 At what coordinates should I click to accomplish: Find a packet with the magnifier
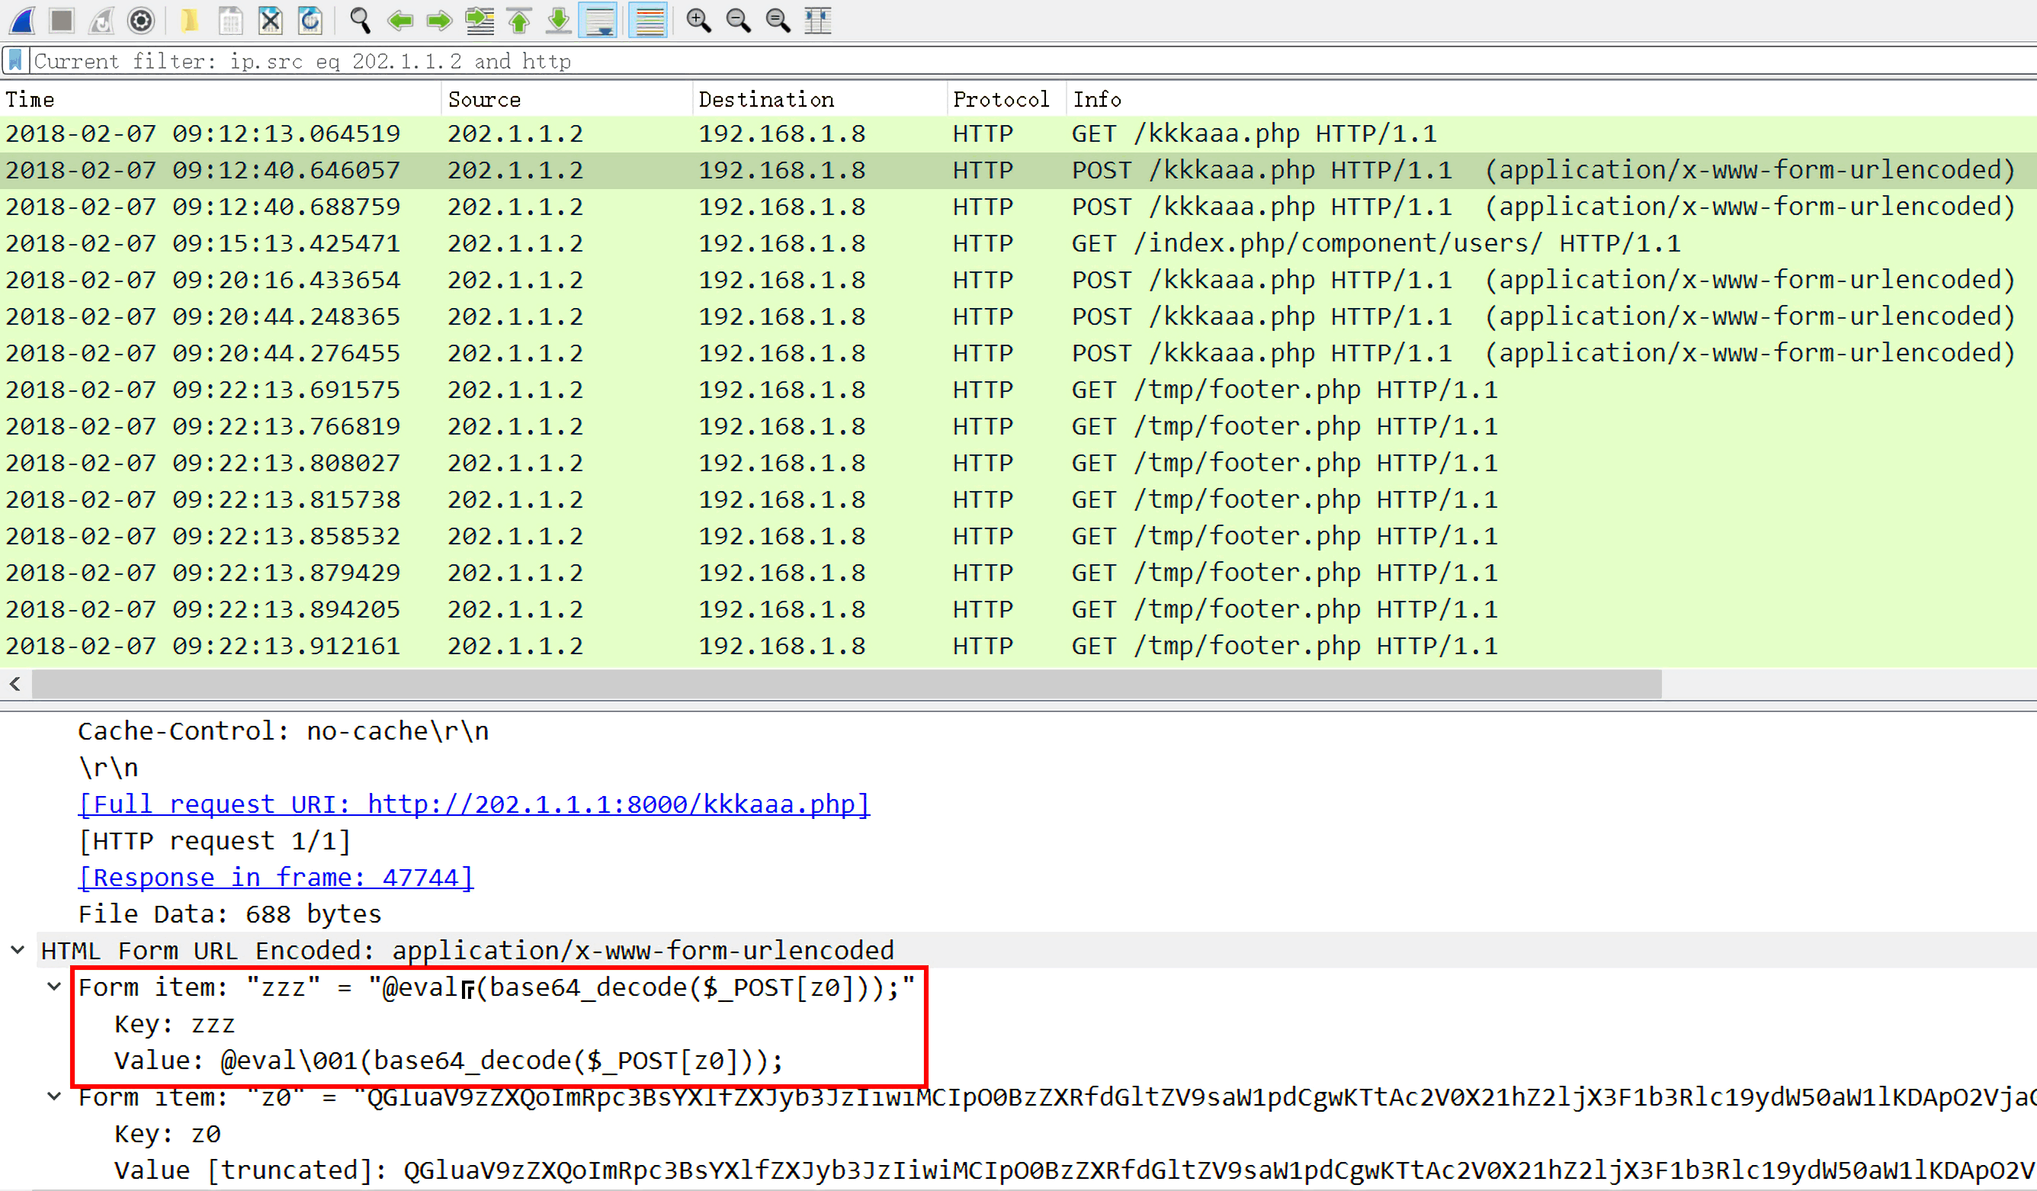coord(360,21)
